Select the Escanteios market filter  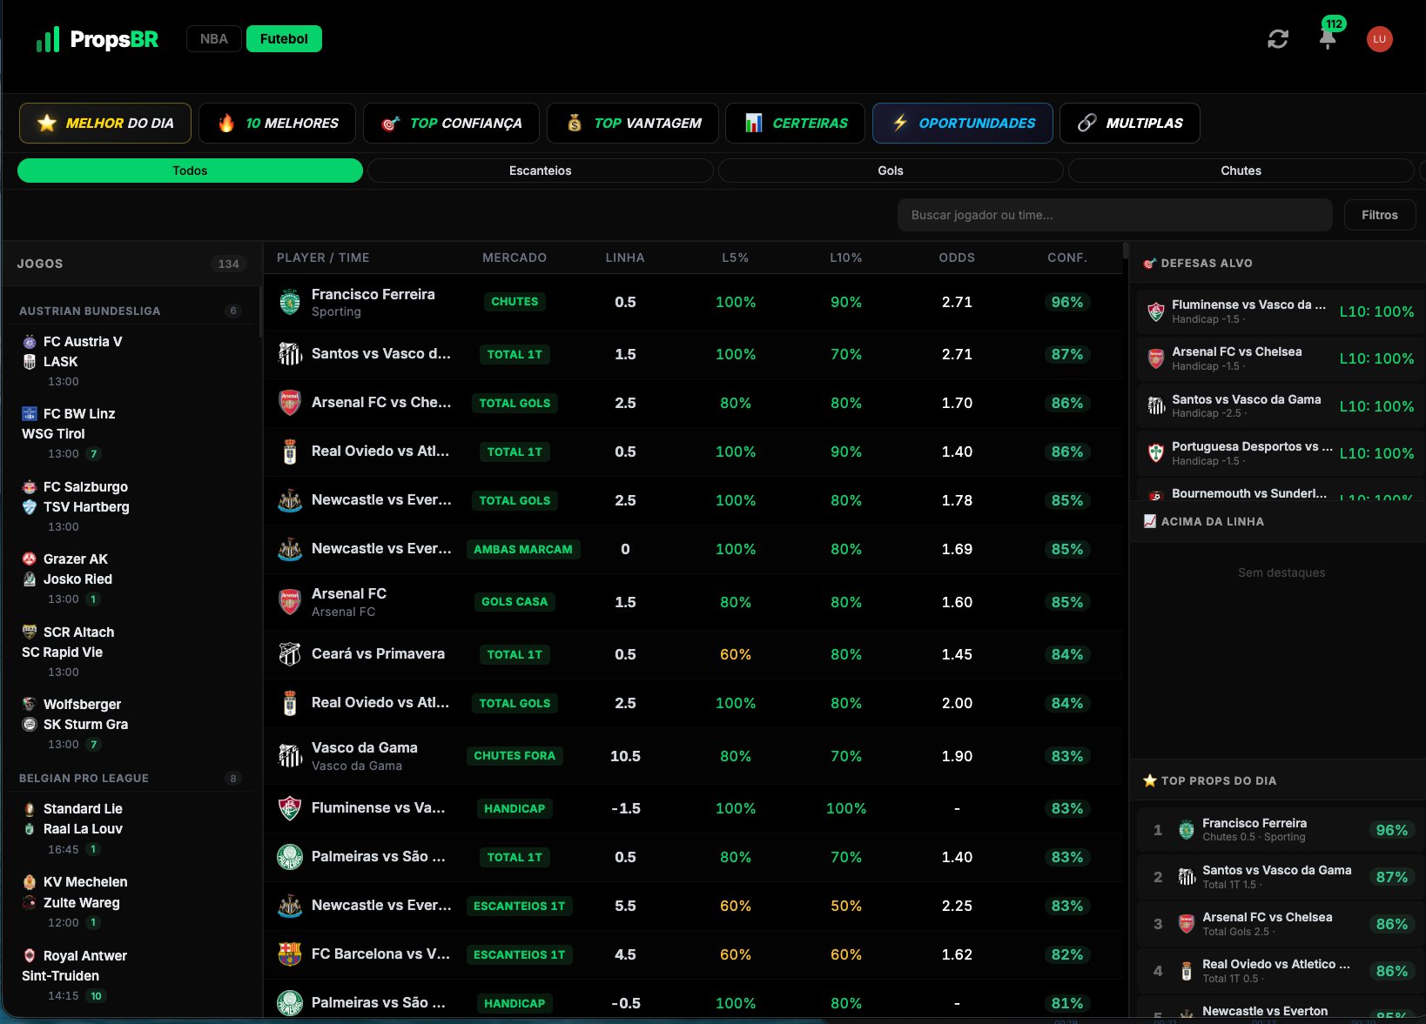[x=540, y=171]
